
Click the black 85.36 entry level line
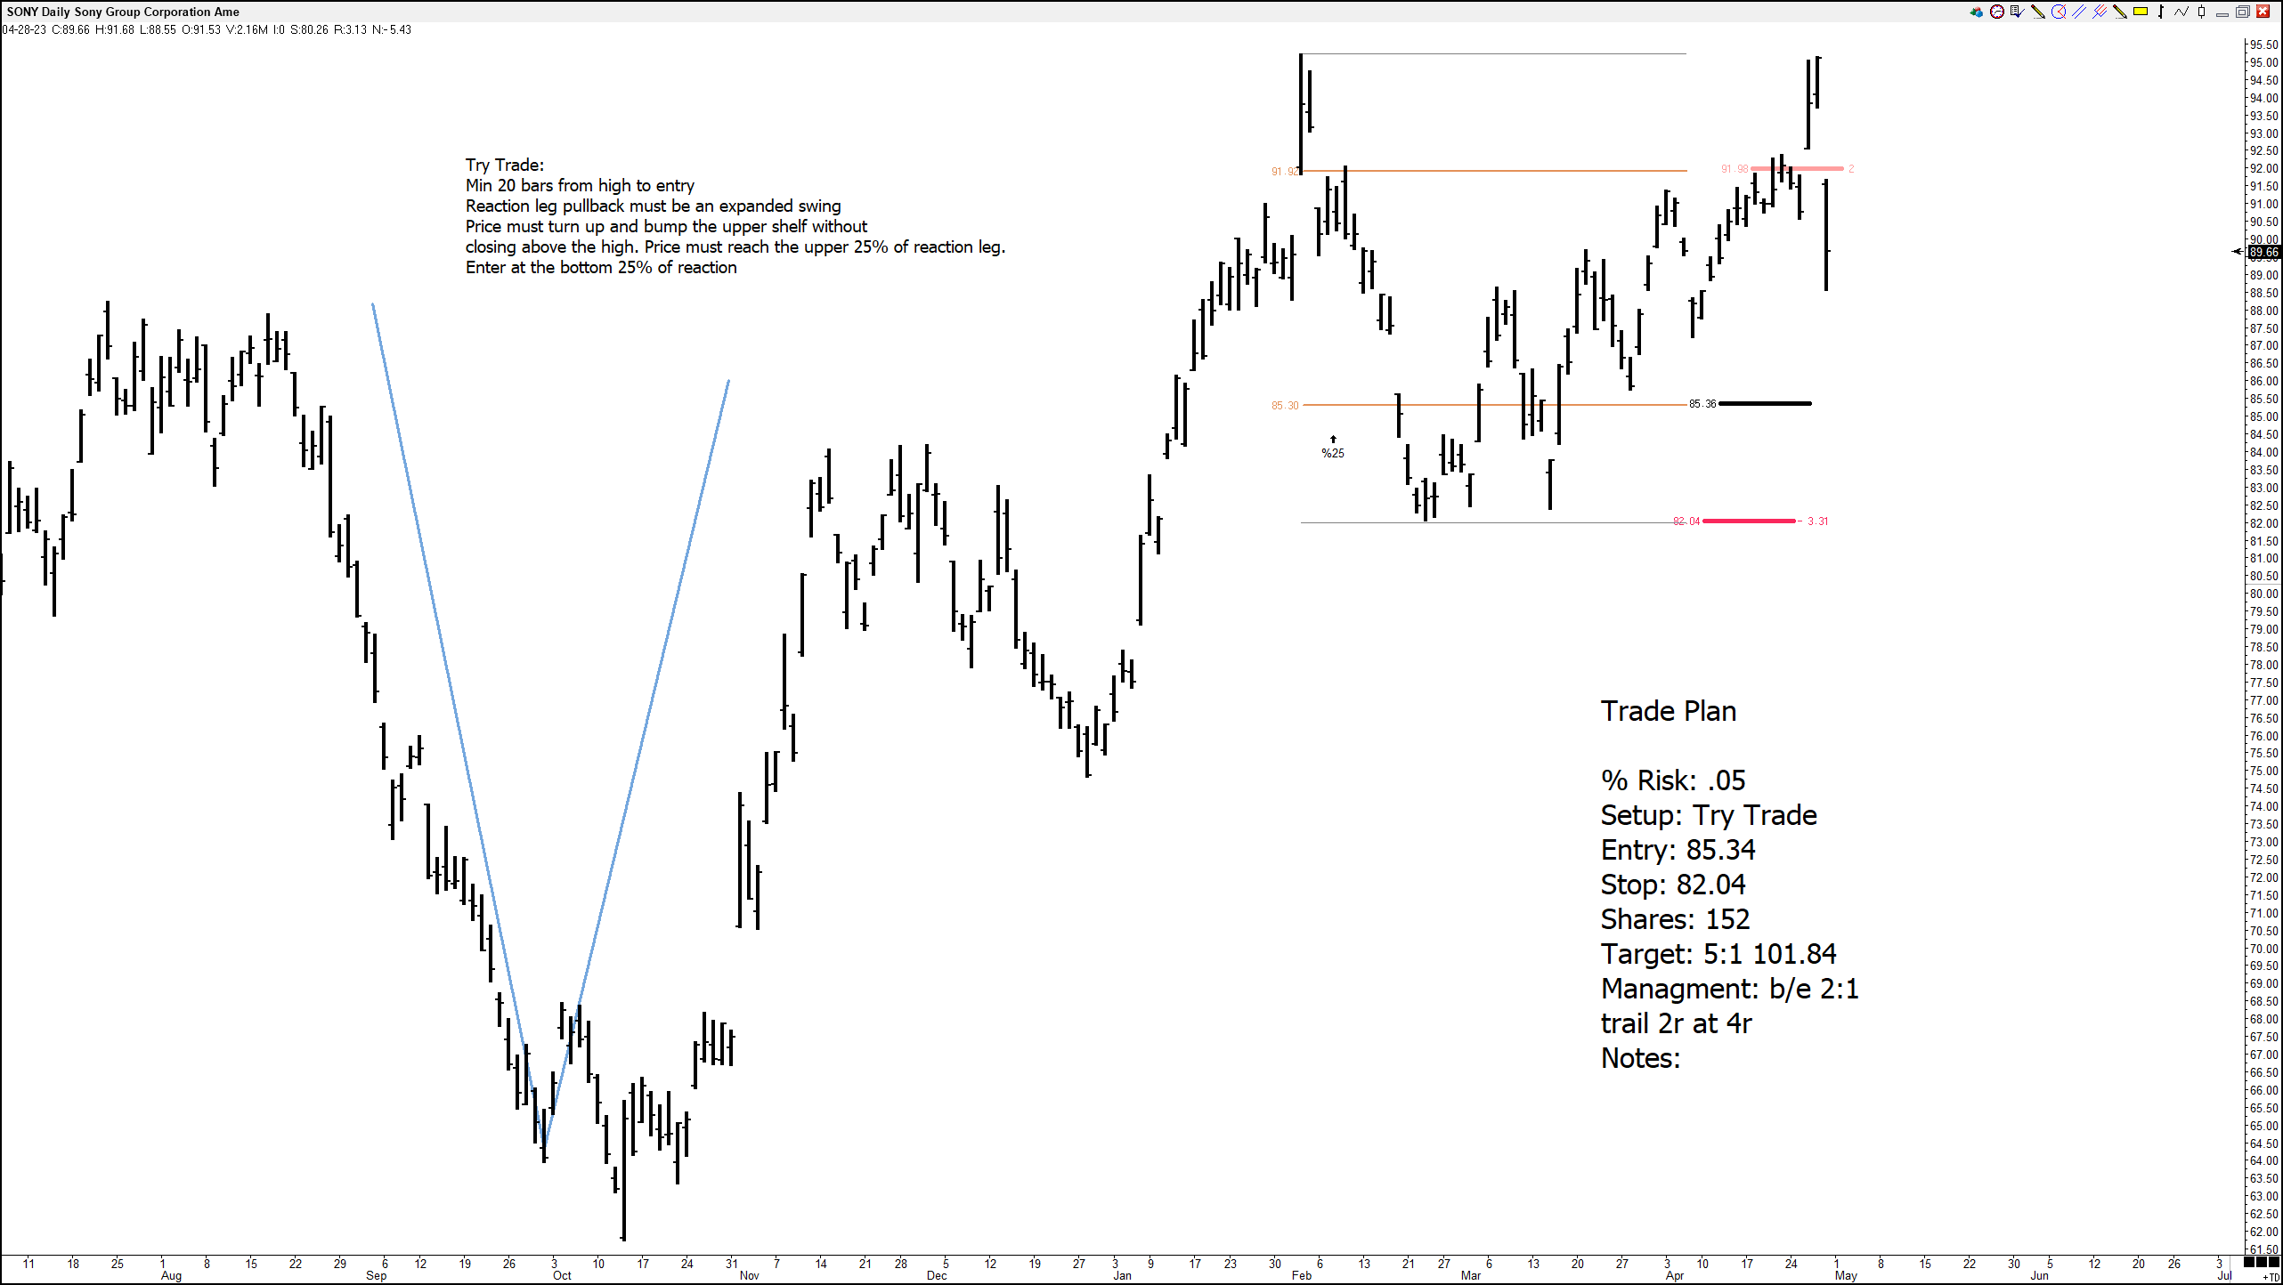click(1764, 403)
